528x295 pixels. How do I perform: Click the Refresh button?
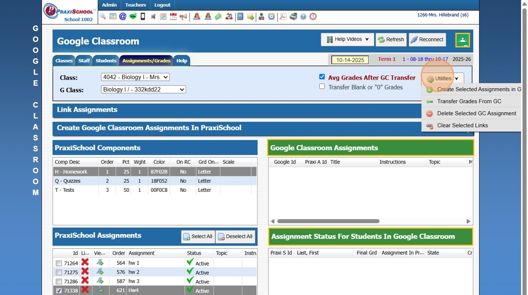(x=391, y=40)
